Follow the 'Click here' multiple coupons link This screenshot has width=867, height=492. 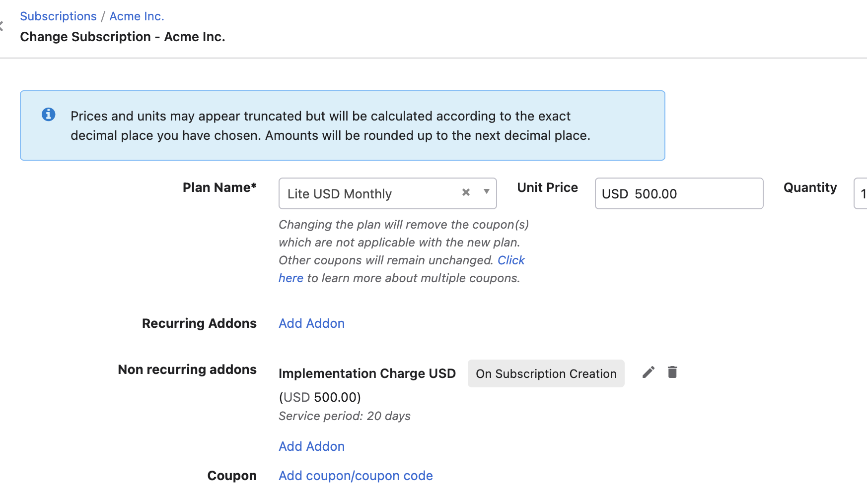point(511,260)
